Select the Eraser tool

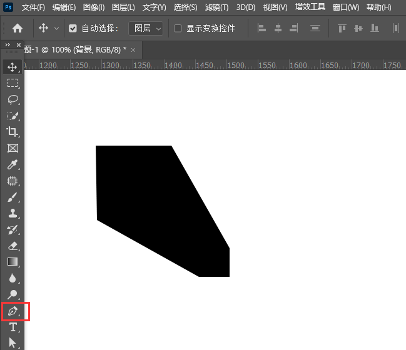tap(12, 246)
